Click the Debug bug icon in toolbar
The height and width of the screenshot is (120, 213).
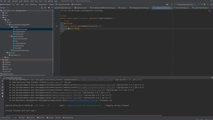(x=202, y=4)
